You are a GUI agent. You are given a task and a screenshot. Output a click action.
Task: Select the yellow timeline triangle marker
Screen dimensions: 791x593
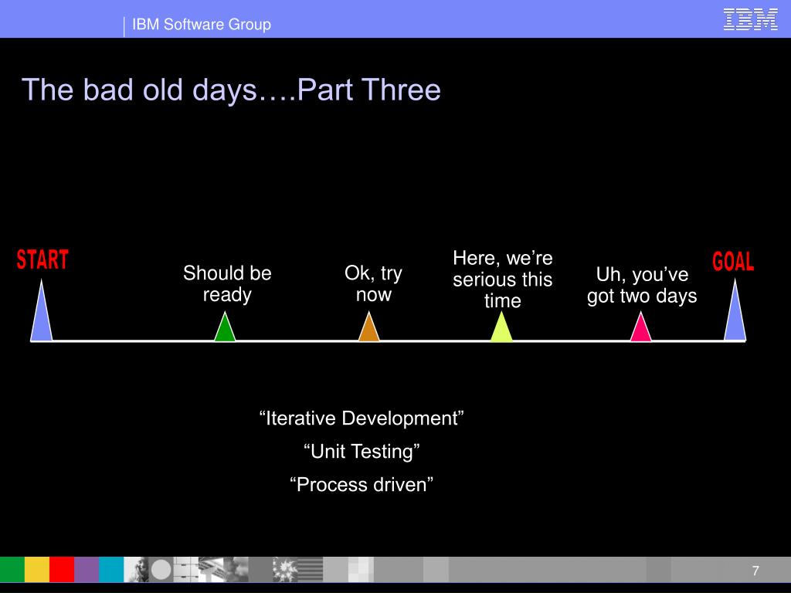501,327
